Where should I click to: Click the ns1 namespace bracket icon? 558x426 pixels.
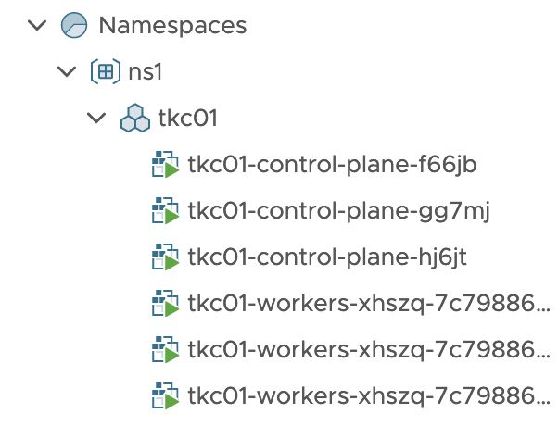106,71
